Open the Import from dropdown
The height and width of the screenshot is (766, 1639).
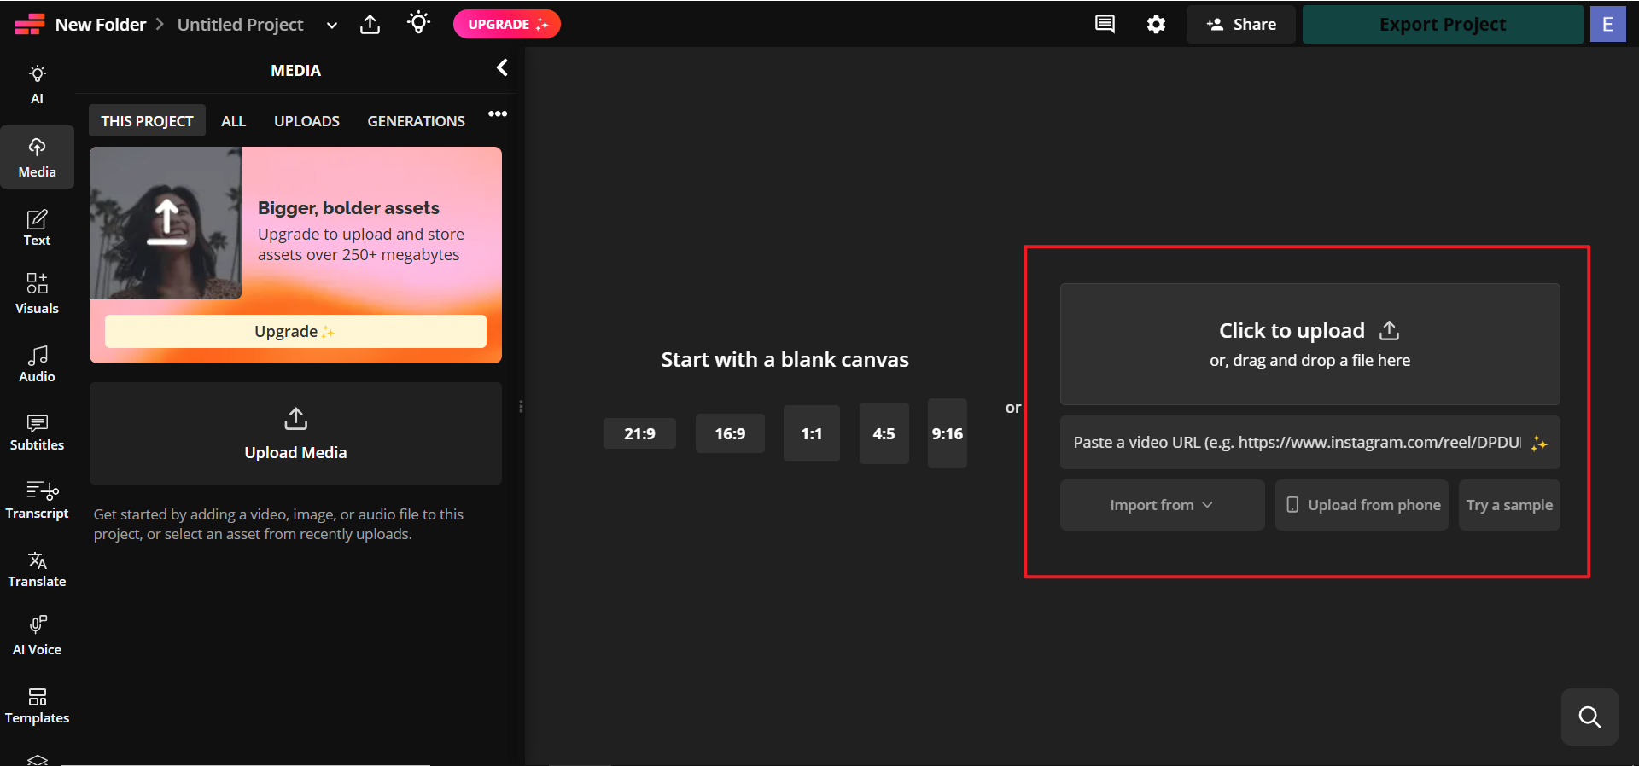(1162, 505)
